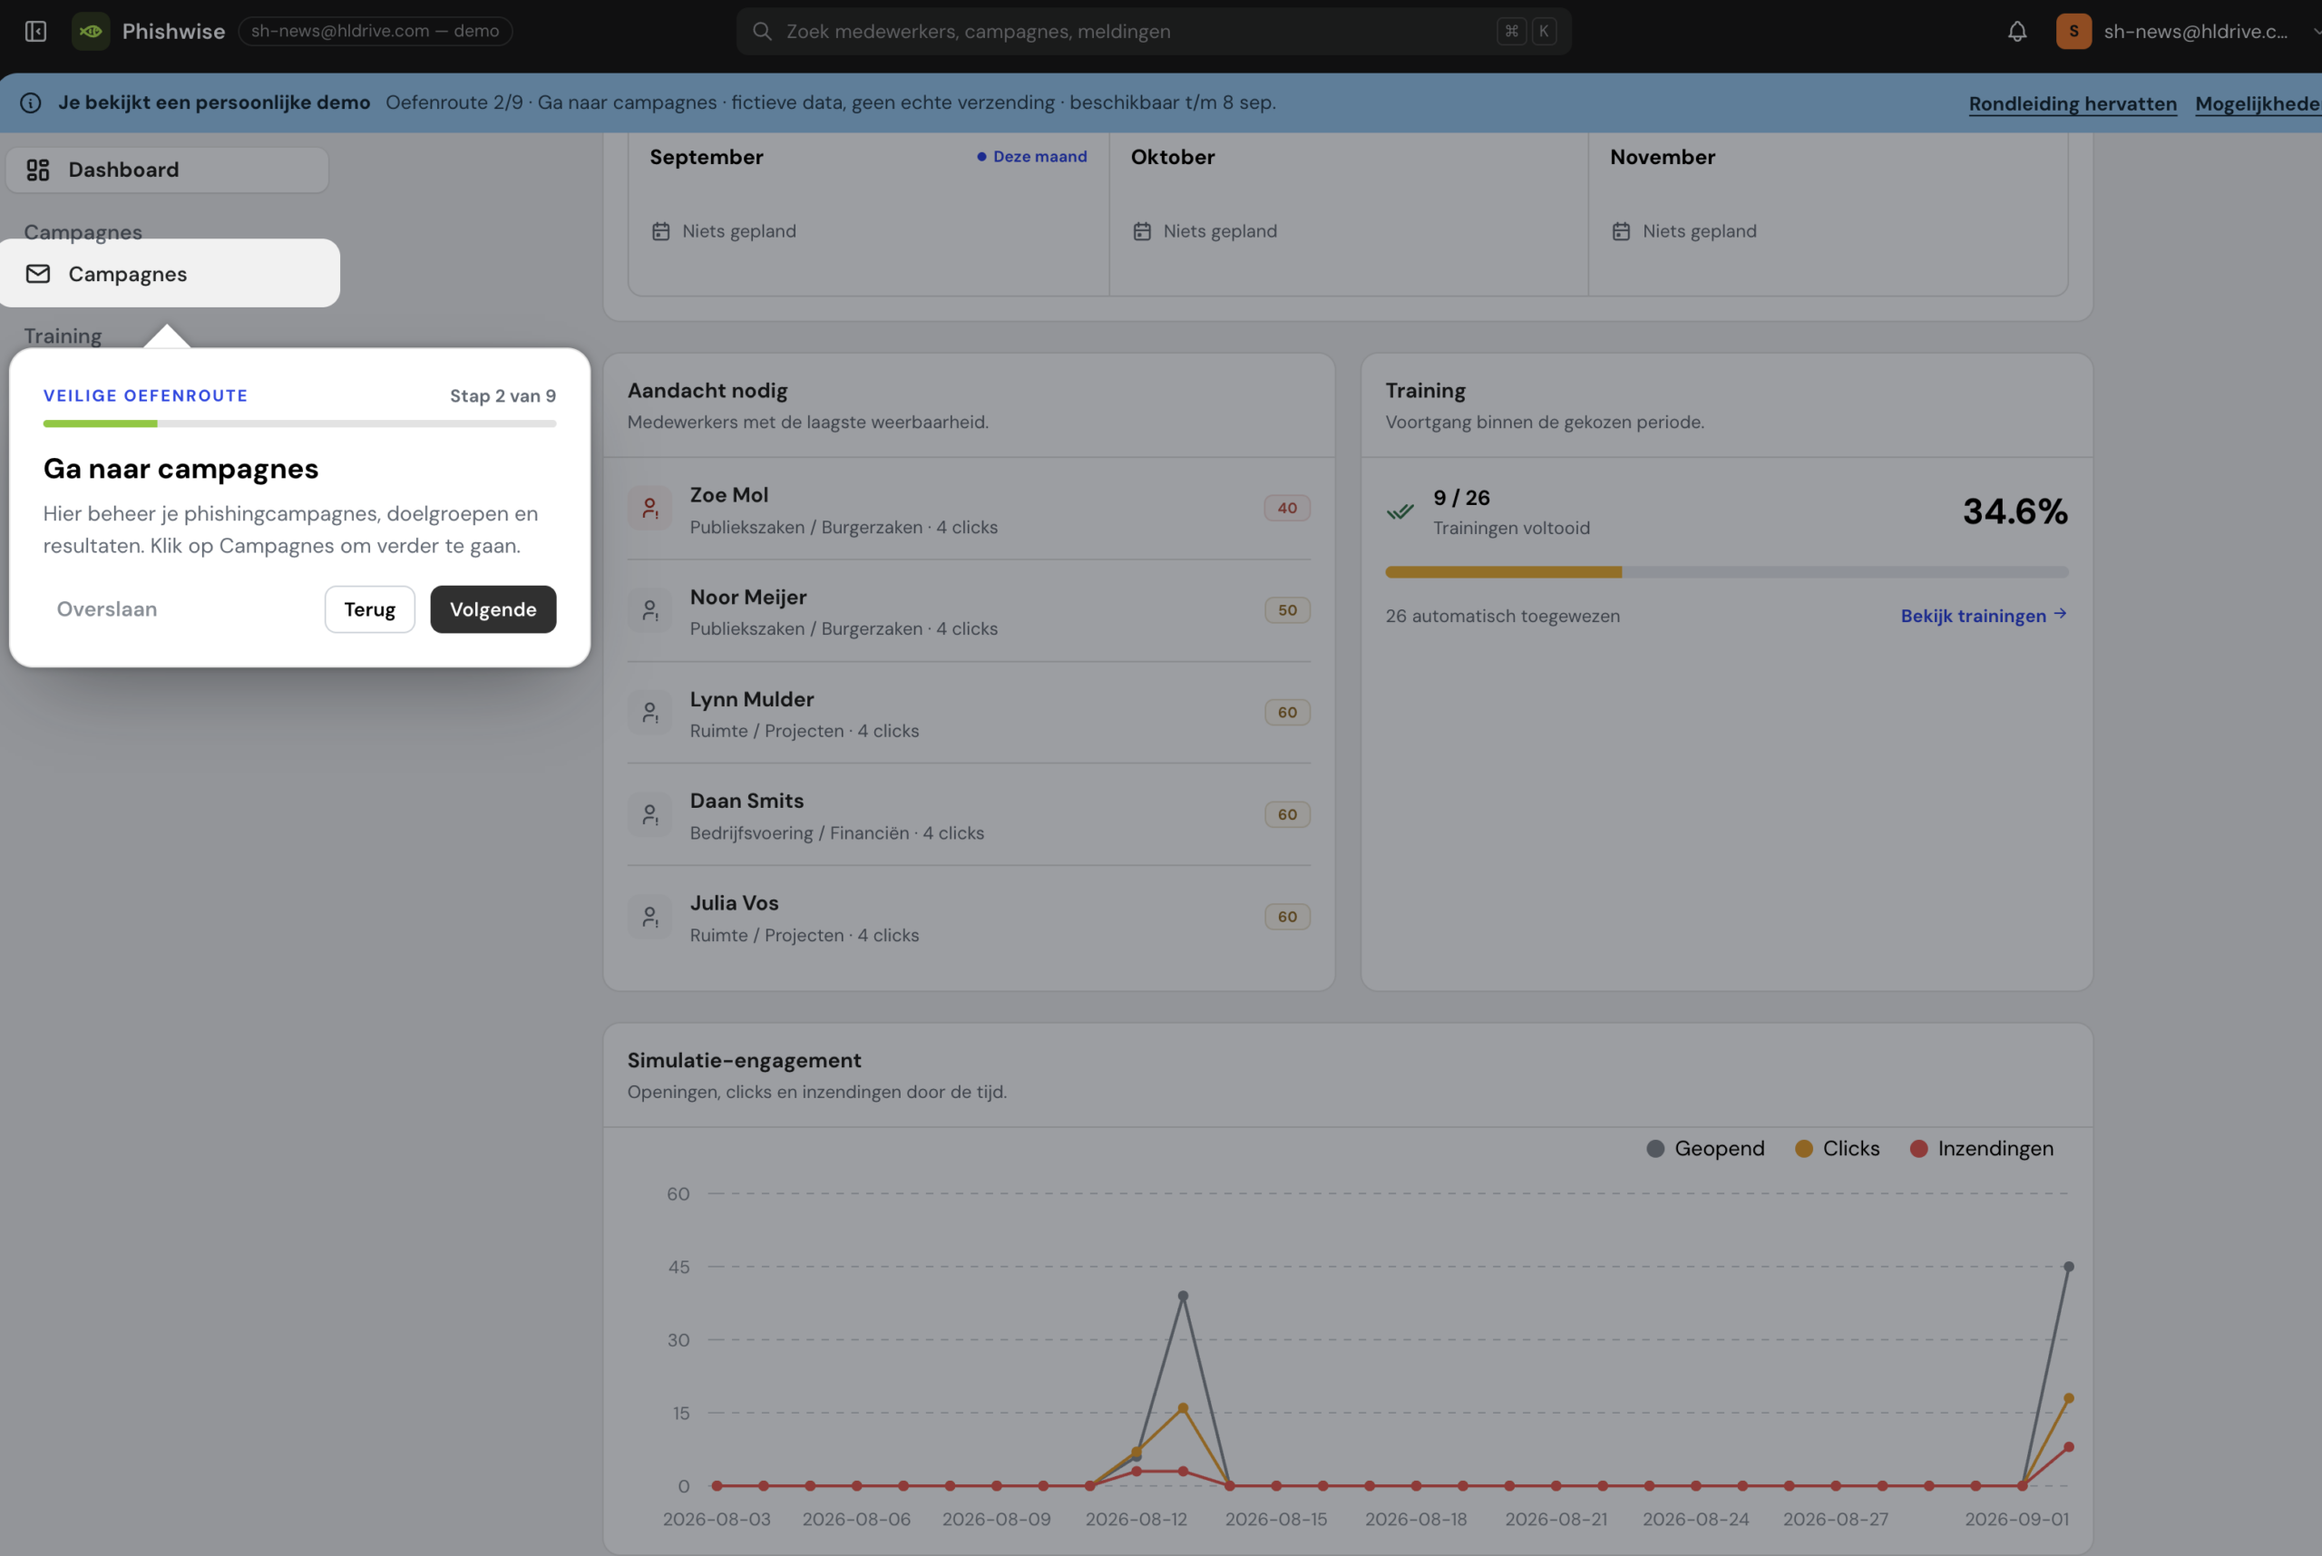Click the tour step progress bar

[x=300, y=423]
